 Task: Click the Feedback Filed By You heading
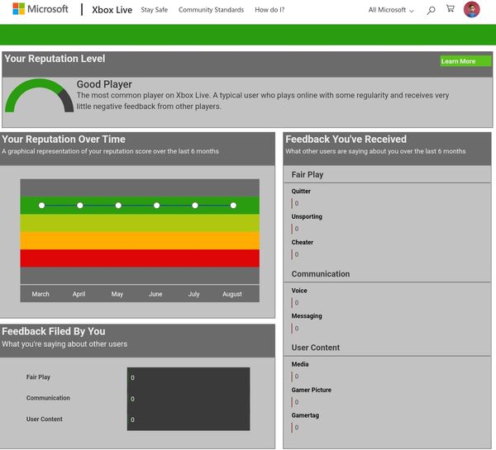(x=54, y=331)
